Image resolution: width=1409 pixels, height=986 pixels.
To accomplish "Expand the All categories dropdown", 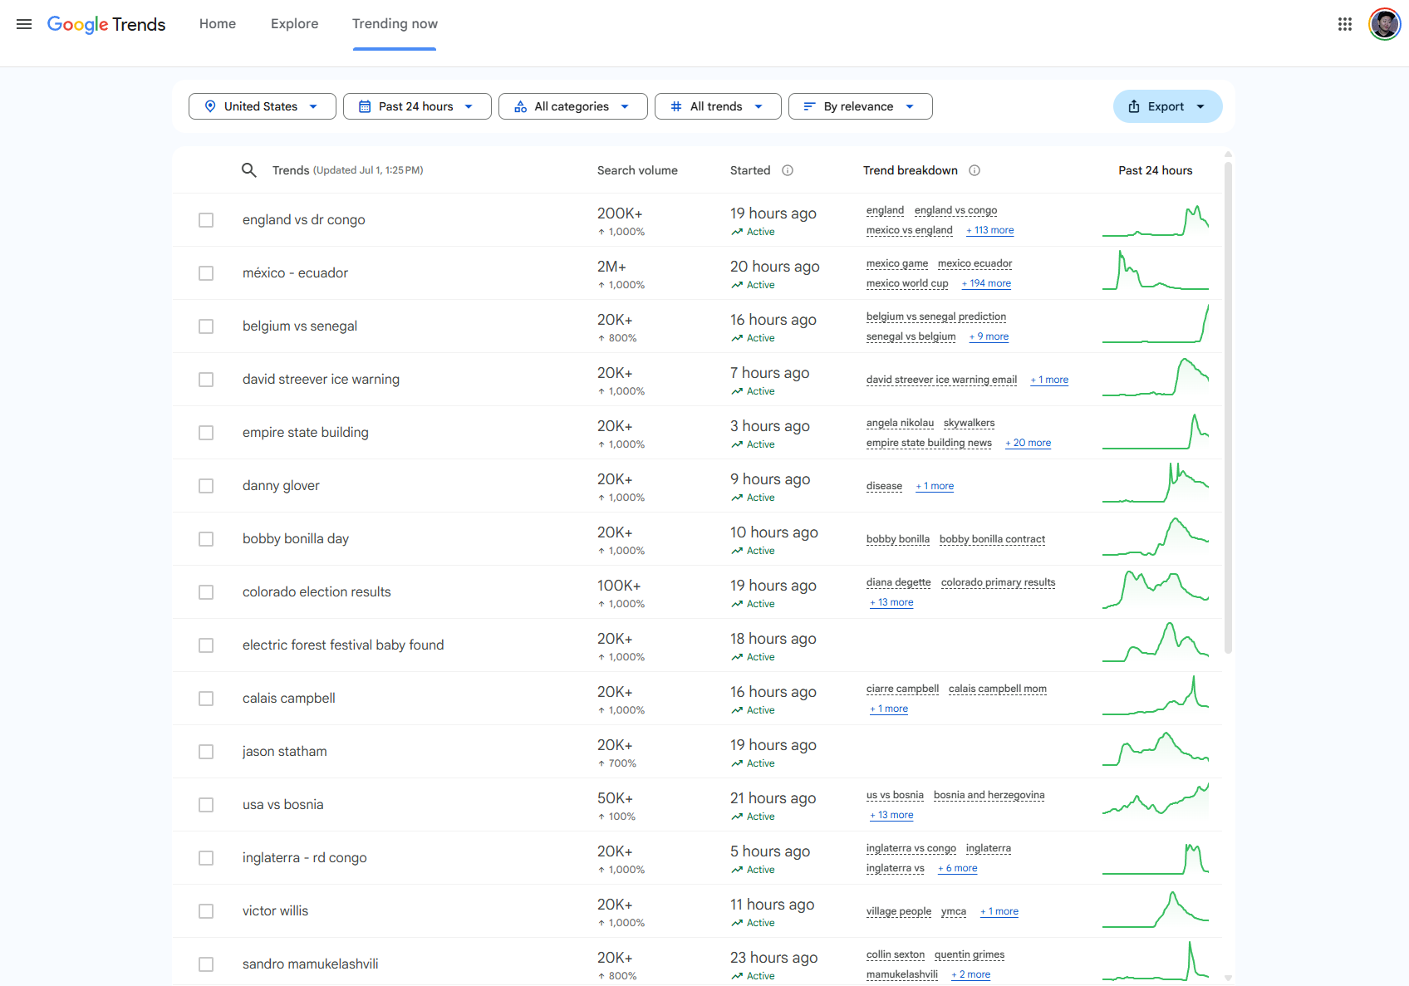I will (573, 106).
